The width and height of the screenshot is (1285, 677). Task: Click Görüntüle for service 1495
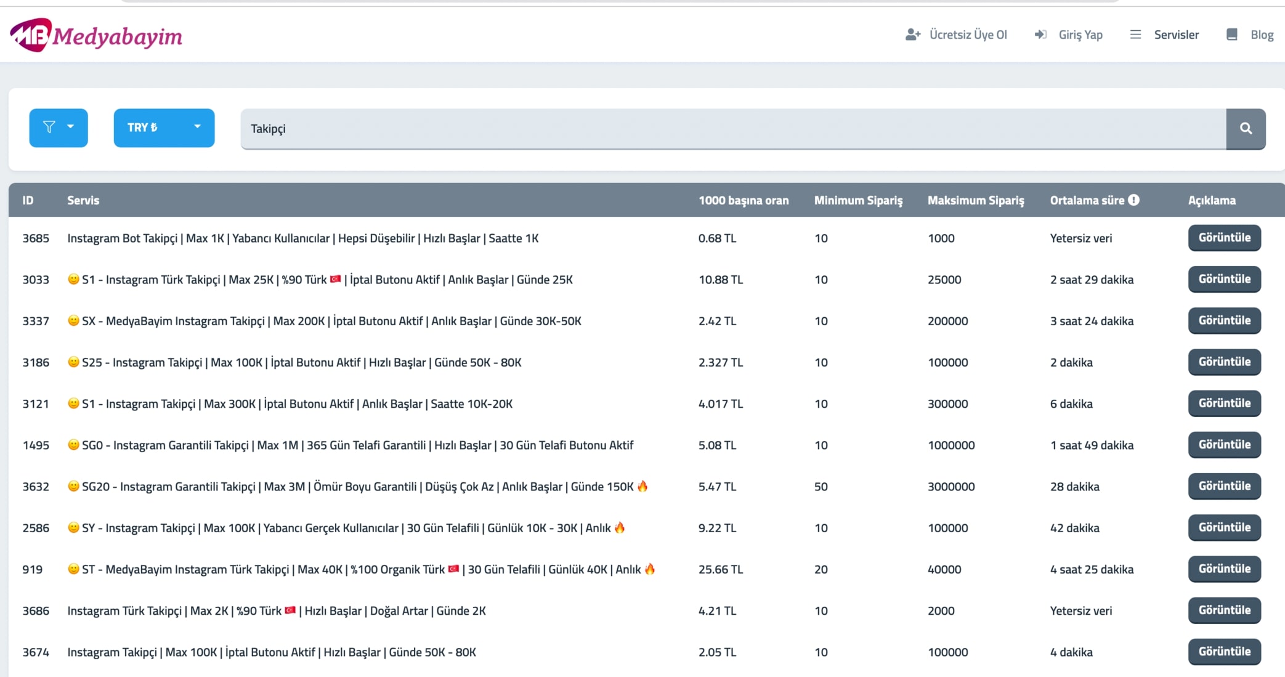pyautogui.click(x=1224, y=445)
